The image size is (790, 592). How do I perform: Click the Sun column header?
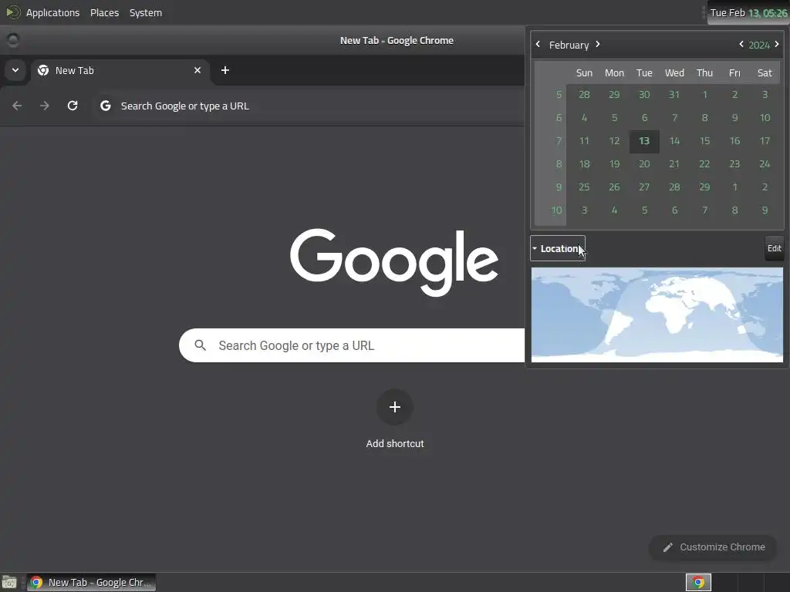[x=585, y=73]
